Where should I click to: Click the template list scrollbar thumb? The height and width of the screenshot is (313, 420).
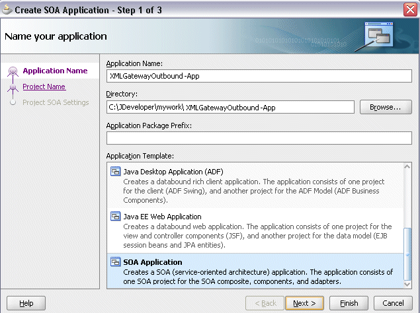coord(407,254)
